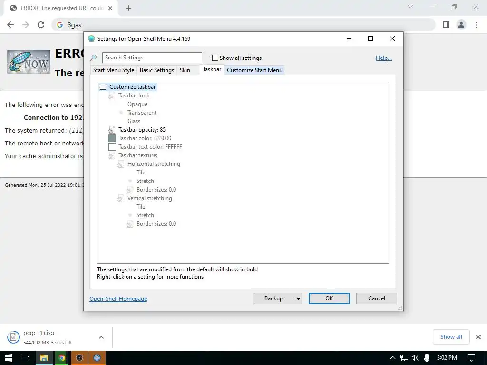Switch to the Start Menu Style tab
The image size is (487, 365).
tap(114, 70)
